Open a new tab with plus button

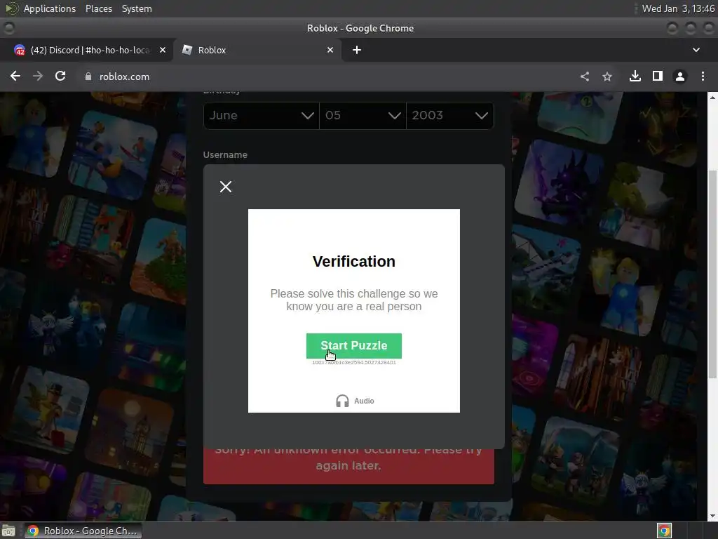357,50
